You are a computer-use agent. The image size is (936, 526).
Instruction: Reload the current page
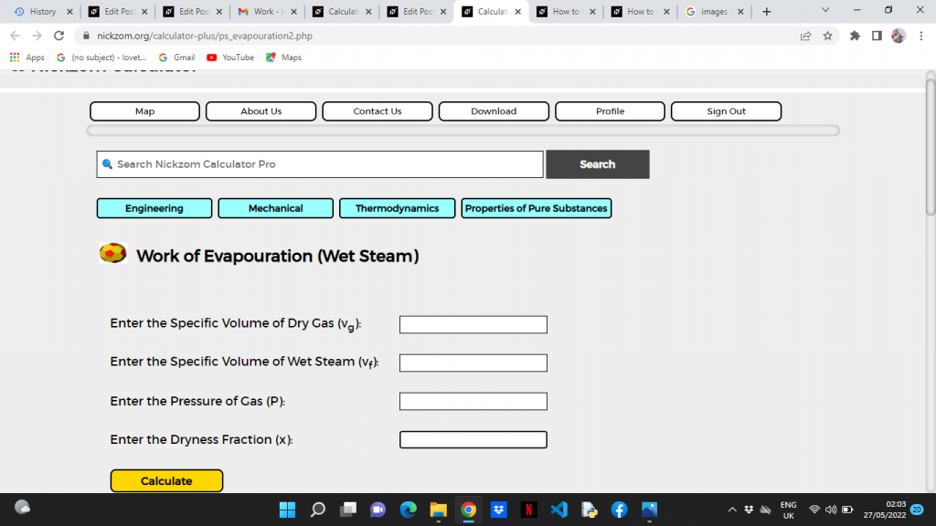click(58, 36)
